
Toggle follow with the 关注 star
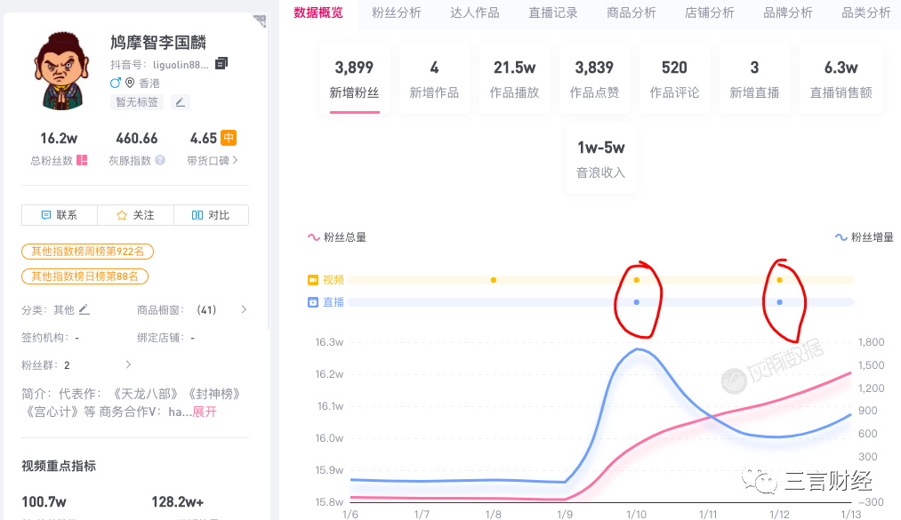click(120, 214)
